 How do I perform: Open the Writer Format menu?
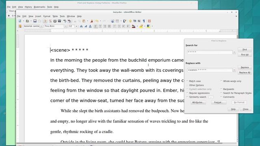pyautogui.click(x=47, y=16)
